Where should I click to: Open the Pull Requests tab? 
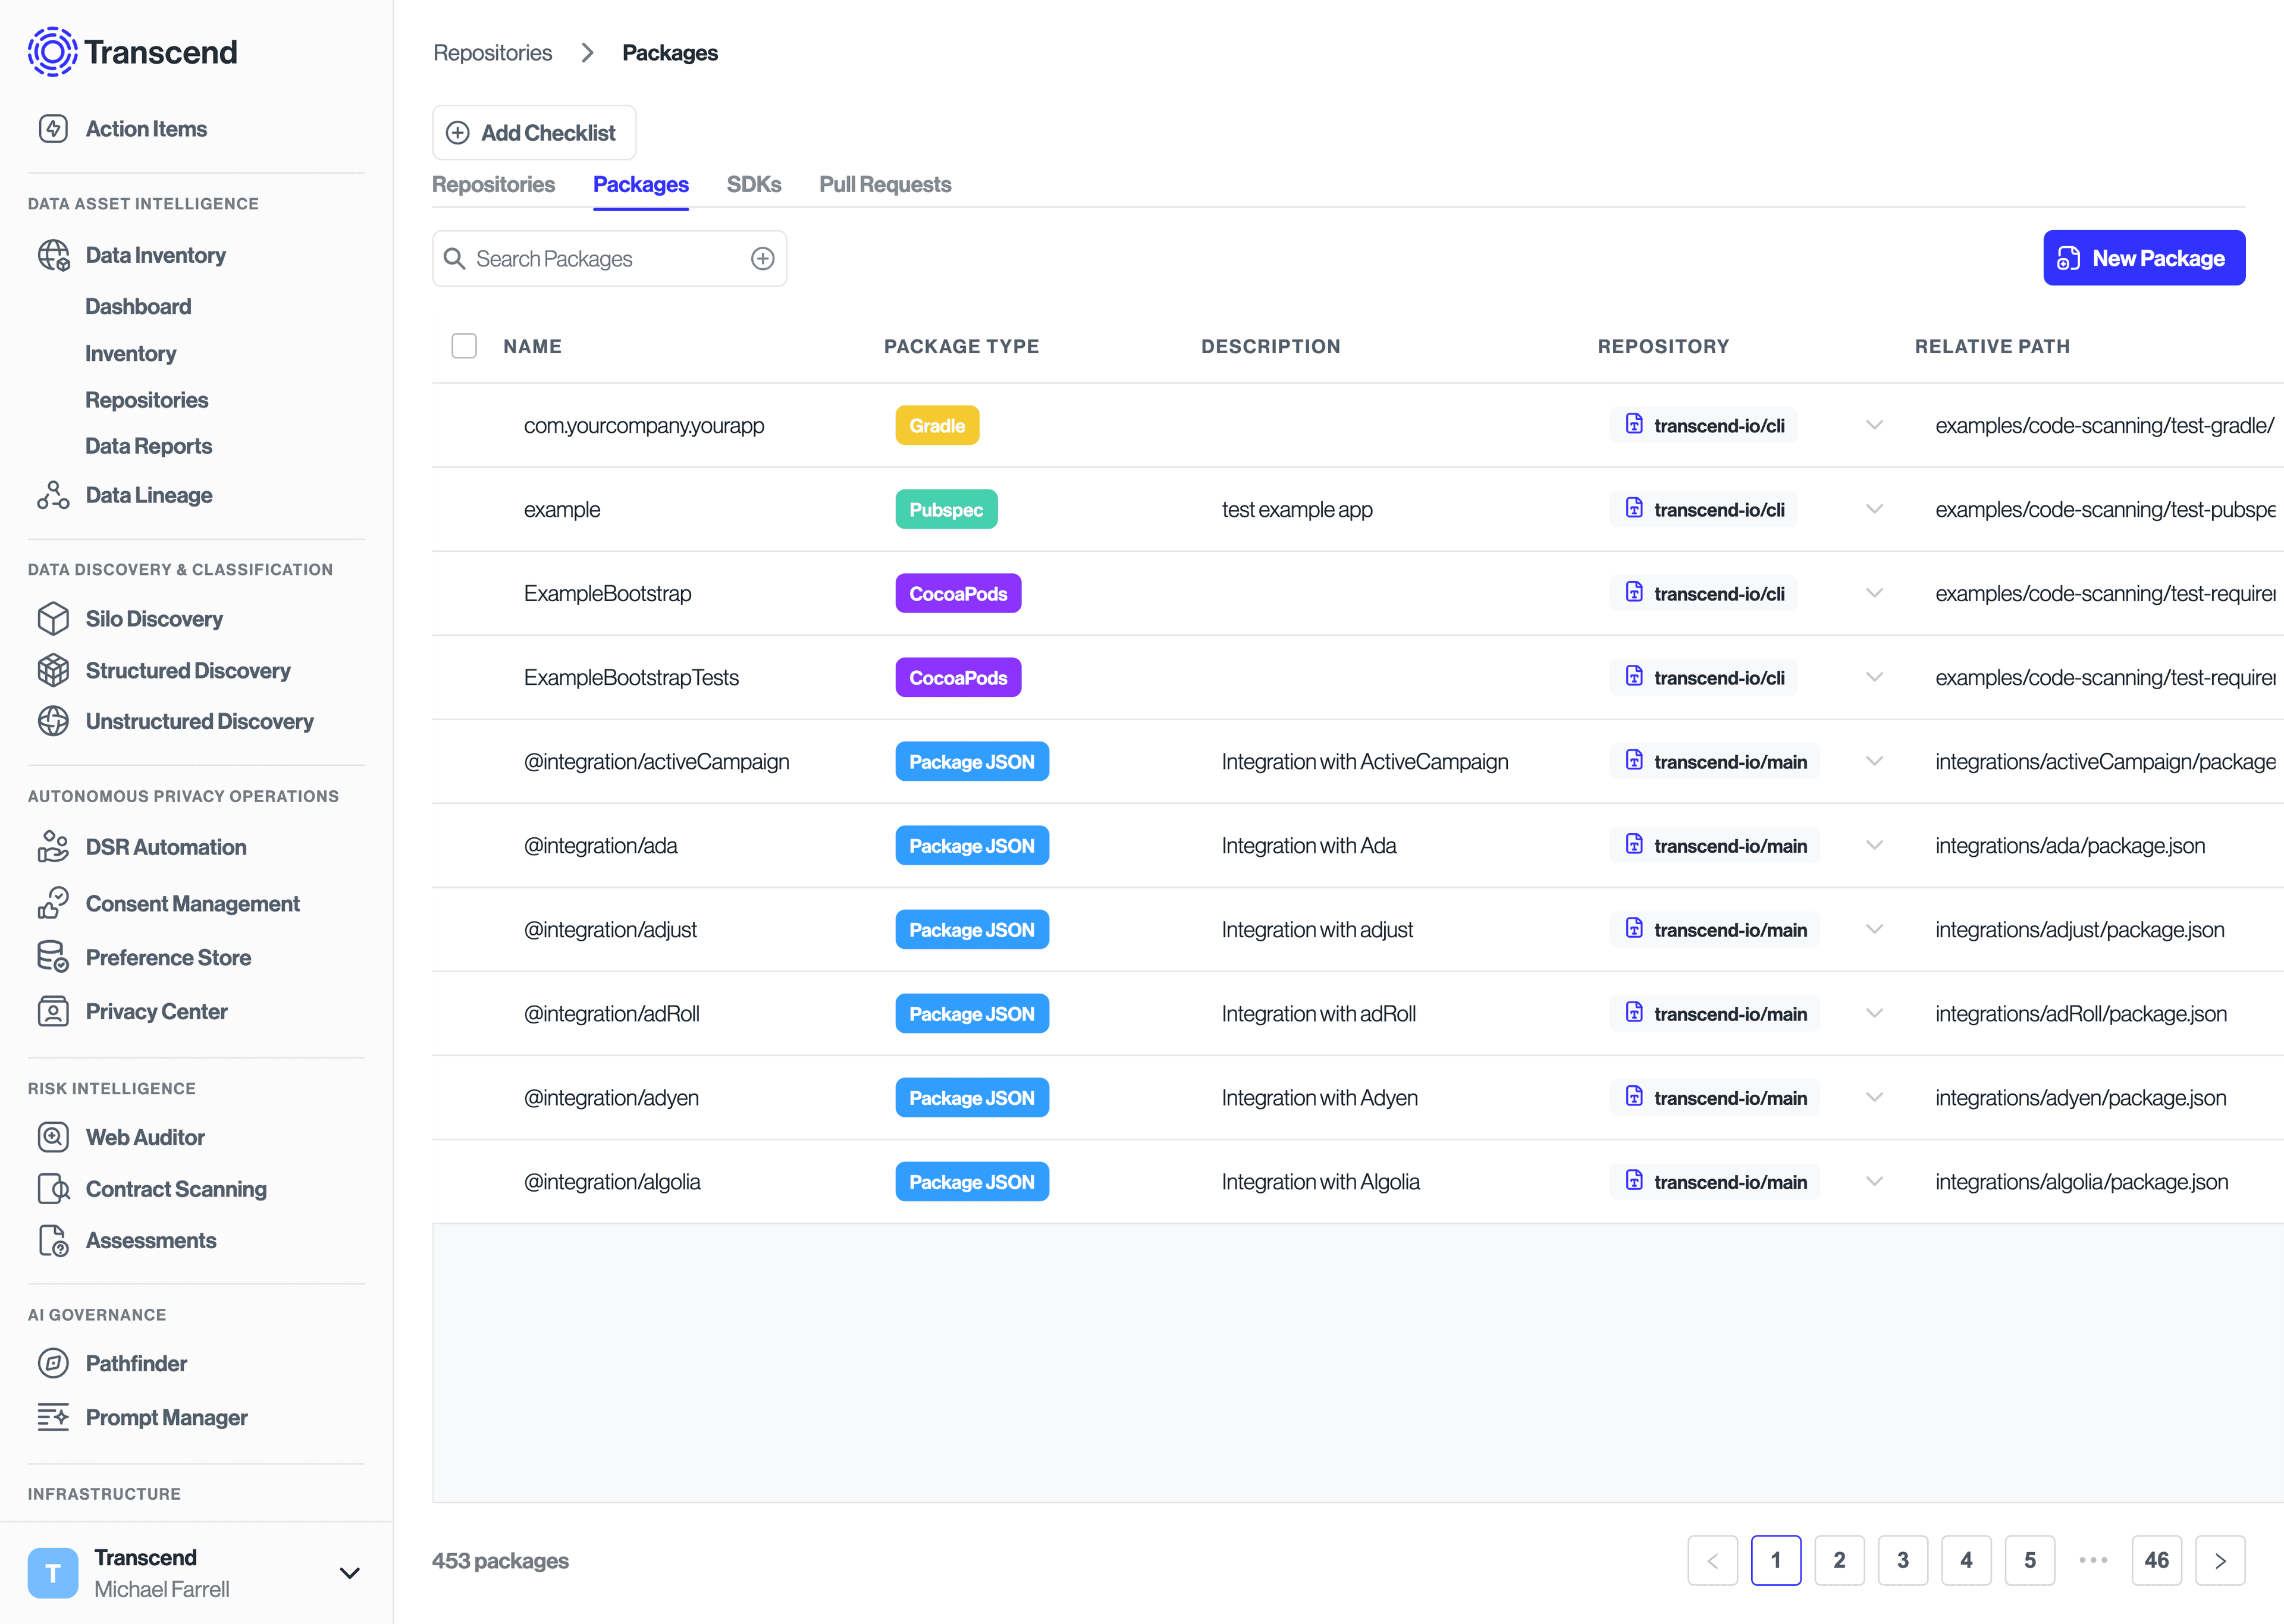click(x=884, y=184)
